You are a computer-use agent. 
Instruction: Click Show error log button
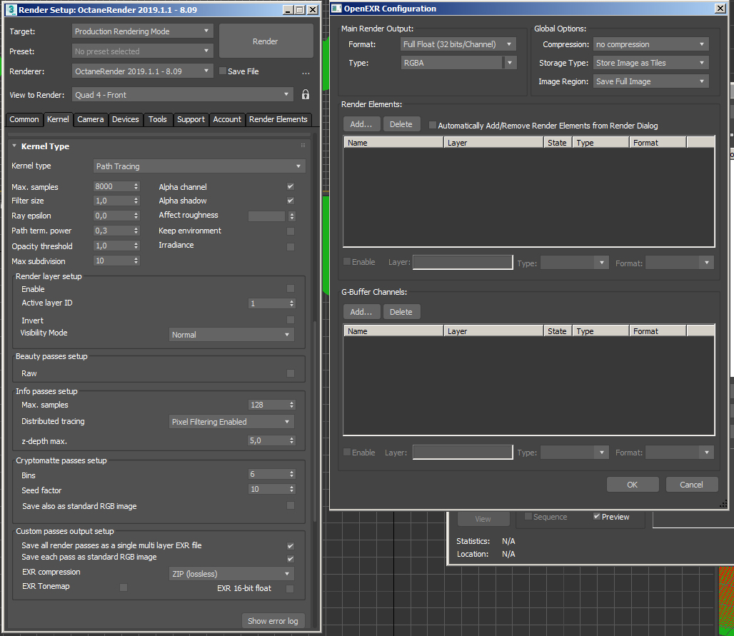coord(273,620)
